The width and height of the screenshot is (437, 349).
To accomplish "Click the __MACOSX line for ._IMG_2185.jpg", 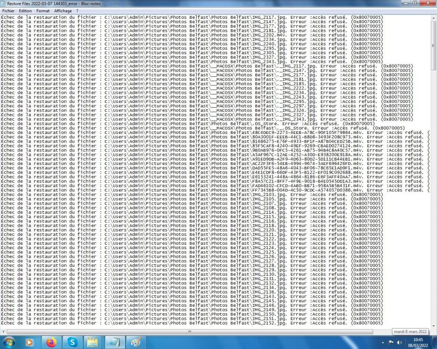I will click(x=207, y=84).
